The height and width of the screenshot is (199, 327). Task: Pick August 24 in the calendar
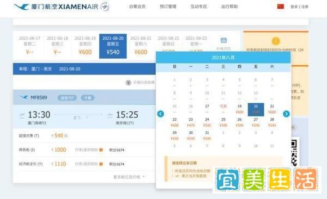[207, 122]
